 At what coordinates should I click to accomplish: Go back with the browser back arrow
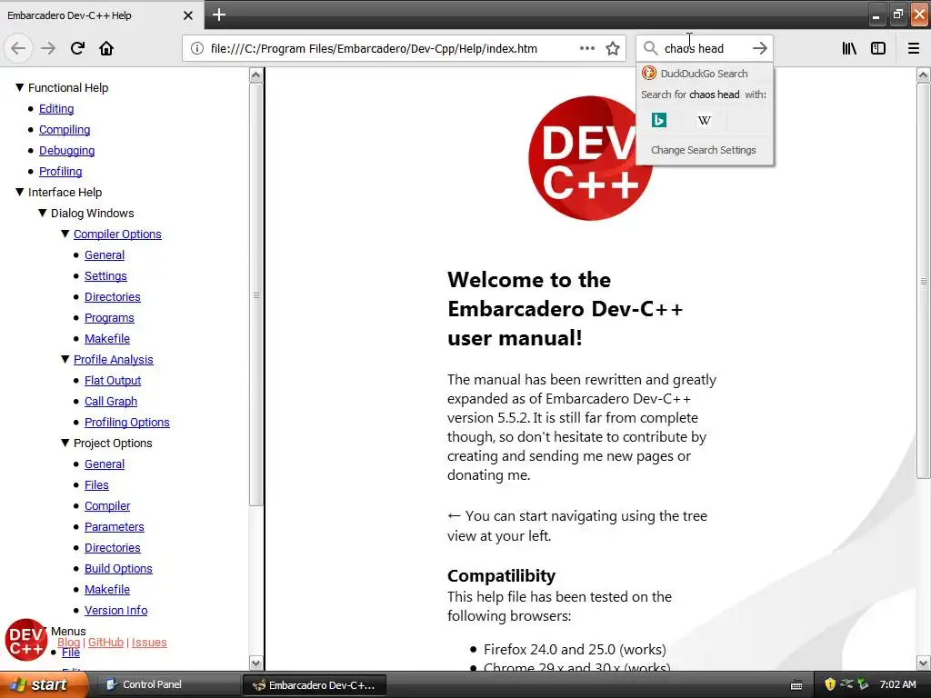(x=18, y=48)
